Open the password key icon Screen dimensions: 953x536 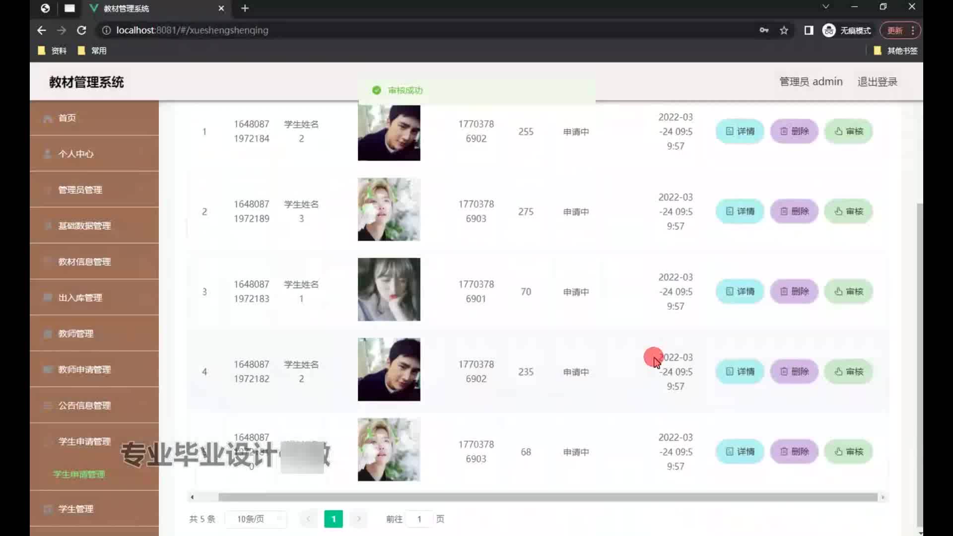(764, 30)
